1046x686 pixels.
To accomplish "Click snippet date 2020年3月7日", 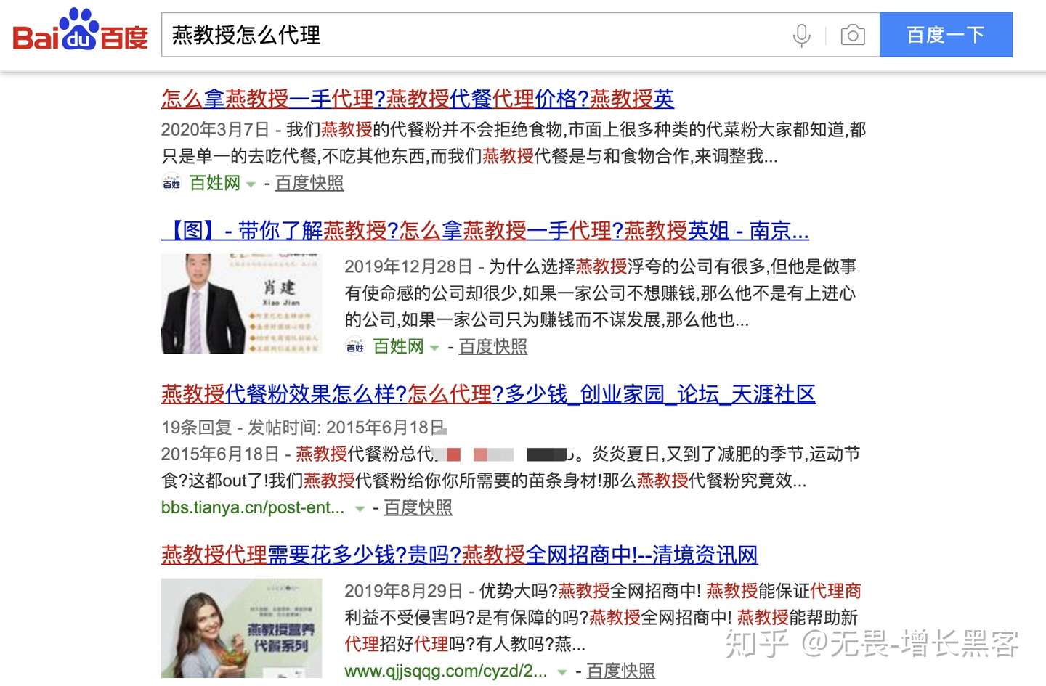I will 215,129.
